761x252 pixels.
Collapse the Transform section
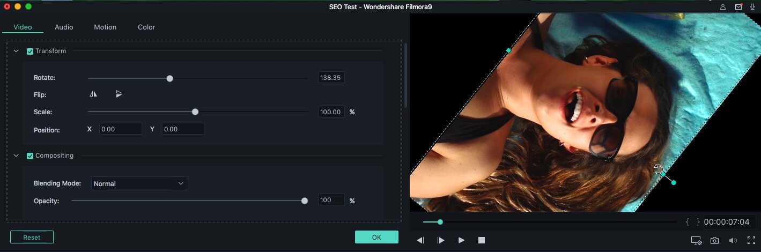point(16,51)
